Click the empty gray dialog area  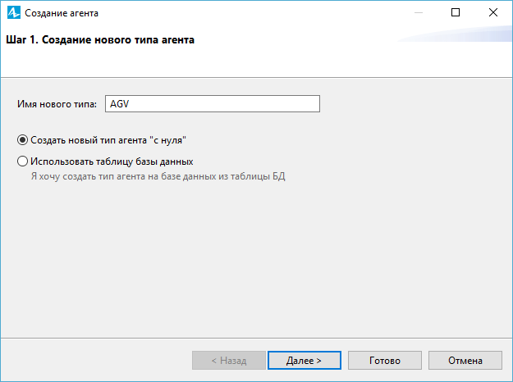click(256, 258)
